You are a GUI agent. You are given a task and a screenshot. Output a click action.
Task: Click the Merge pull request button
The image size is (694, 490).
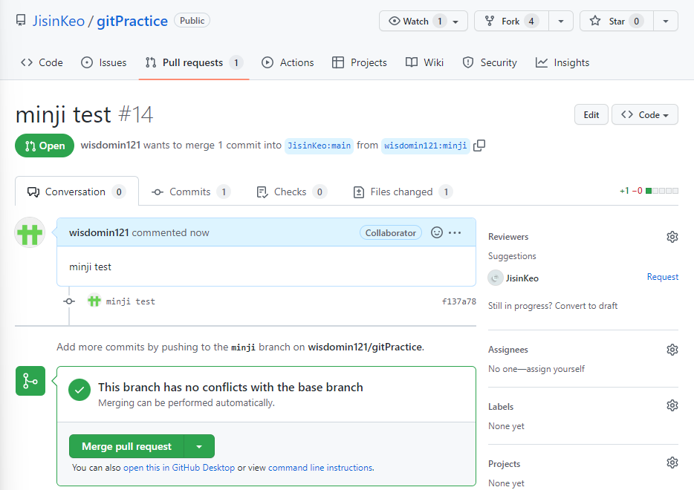(x=126, y=447)
